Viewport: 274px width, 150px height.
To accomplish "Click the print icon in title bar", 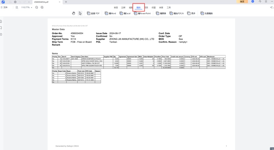I will 15,2.
